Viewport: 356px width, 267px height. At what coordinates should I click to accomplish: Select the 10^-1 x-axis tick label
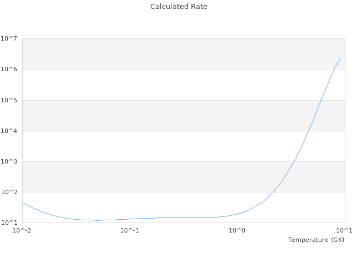130,230
